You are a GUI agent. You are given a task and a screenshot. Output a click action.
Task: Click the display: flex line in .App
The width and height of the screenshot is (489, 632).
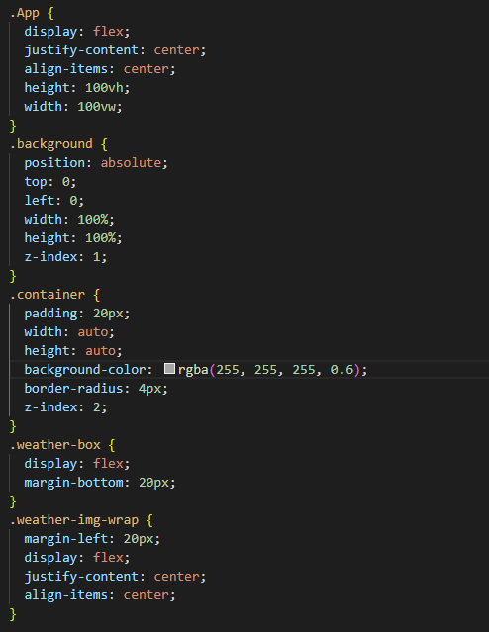77,32
